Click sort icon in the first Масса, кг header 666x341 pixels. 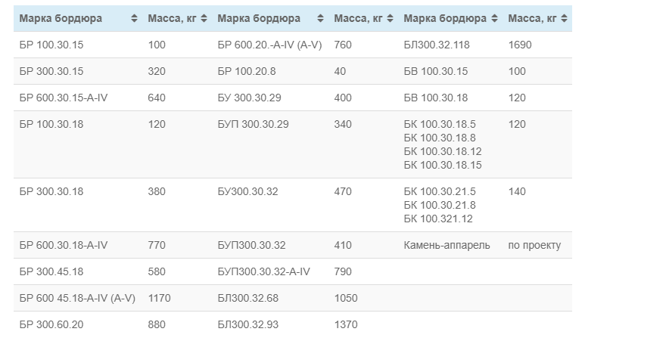[204, 18]
